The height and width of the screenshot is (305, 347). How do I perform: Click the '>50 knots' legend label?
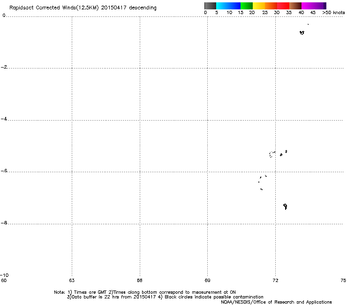[333, 13]
